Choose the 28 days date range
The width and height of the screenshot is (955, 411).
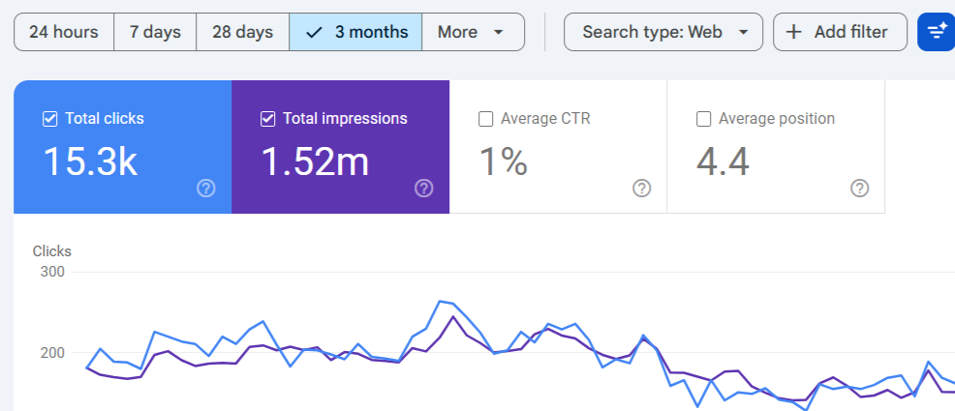coord(242,32)
